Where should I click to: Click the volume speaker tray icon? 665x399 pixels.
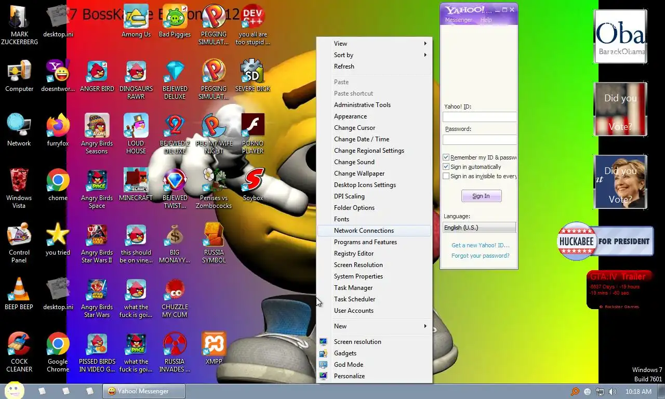click(x=612, y=392)
